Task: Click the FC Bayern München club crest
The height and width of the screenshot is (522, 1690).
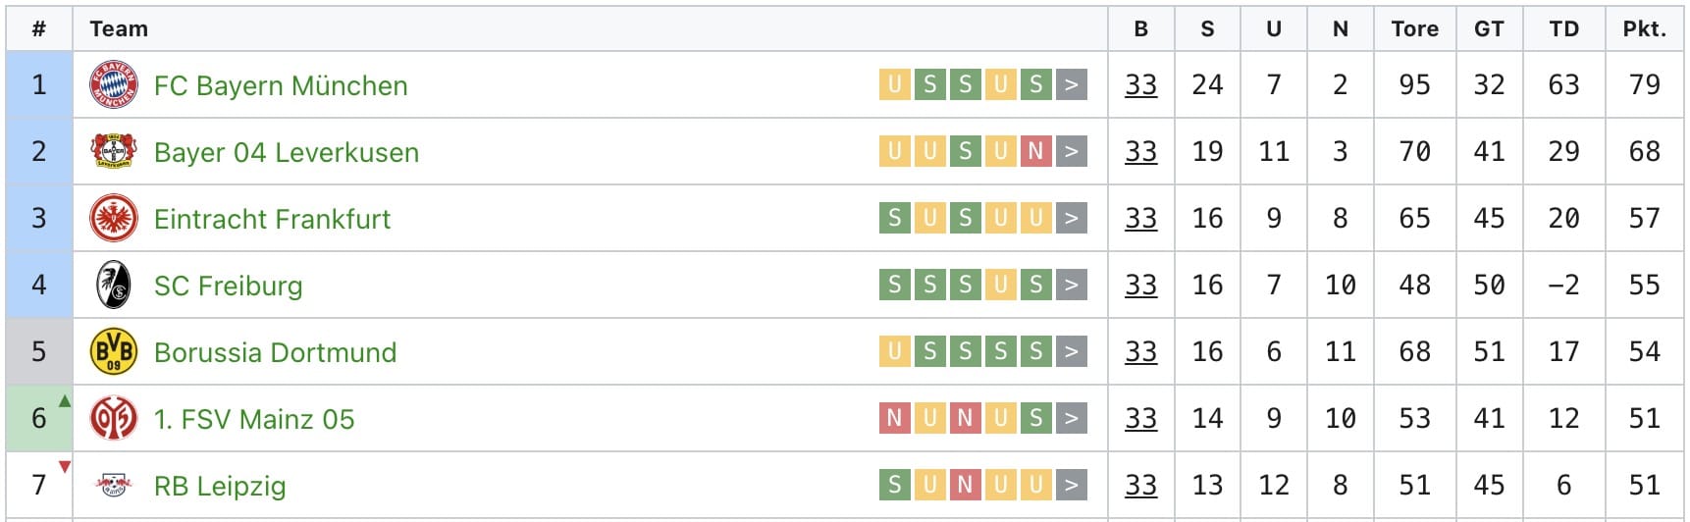Action: coord(114,85)
